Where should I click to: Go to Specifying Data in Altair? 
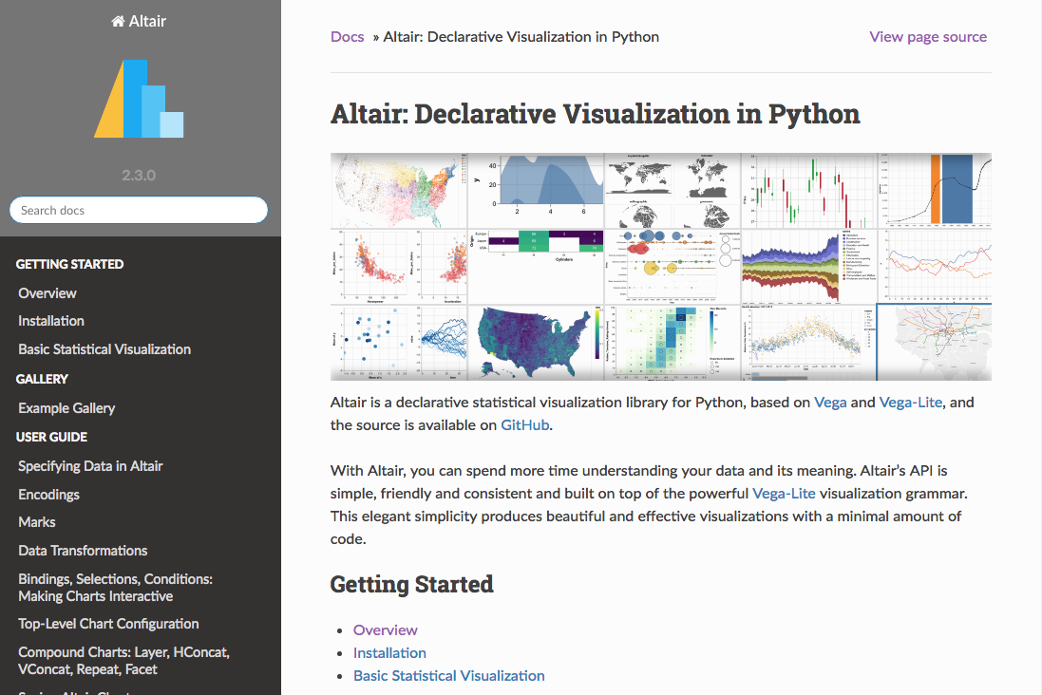tap(90, 466)
